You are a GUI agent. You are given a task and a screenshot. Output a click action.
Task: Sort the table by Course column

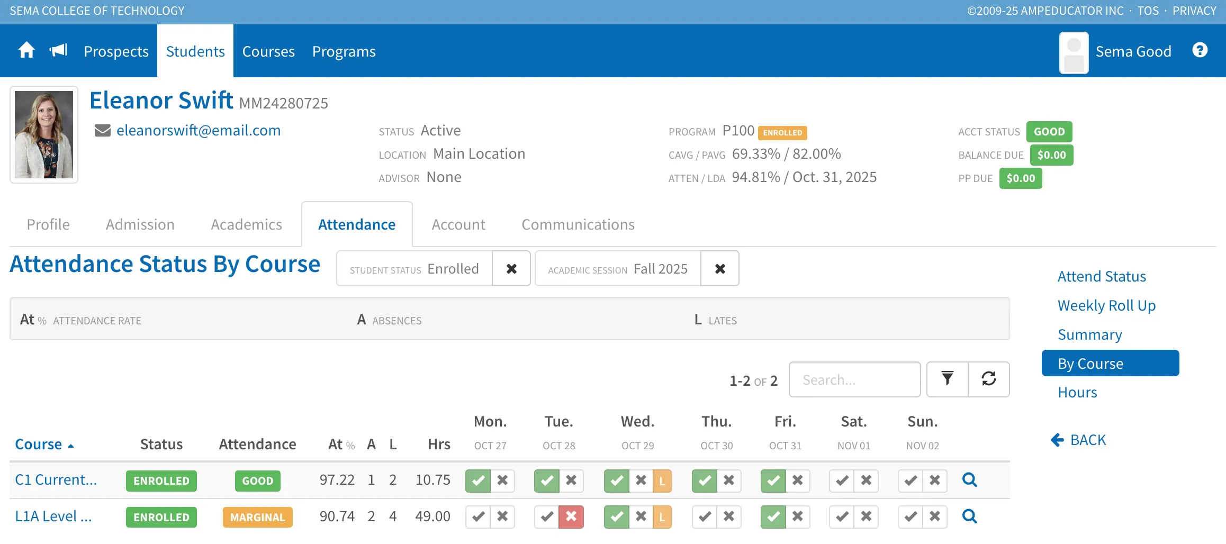[44, 445]
